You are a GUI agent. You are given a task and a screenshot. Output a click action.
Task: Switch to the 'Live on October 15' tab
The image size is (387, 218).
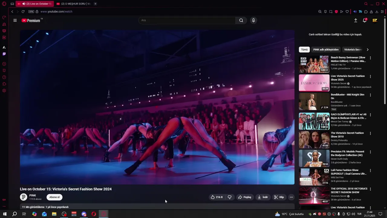pyautogui.click(x=34, y=4)
